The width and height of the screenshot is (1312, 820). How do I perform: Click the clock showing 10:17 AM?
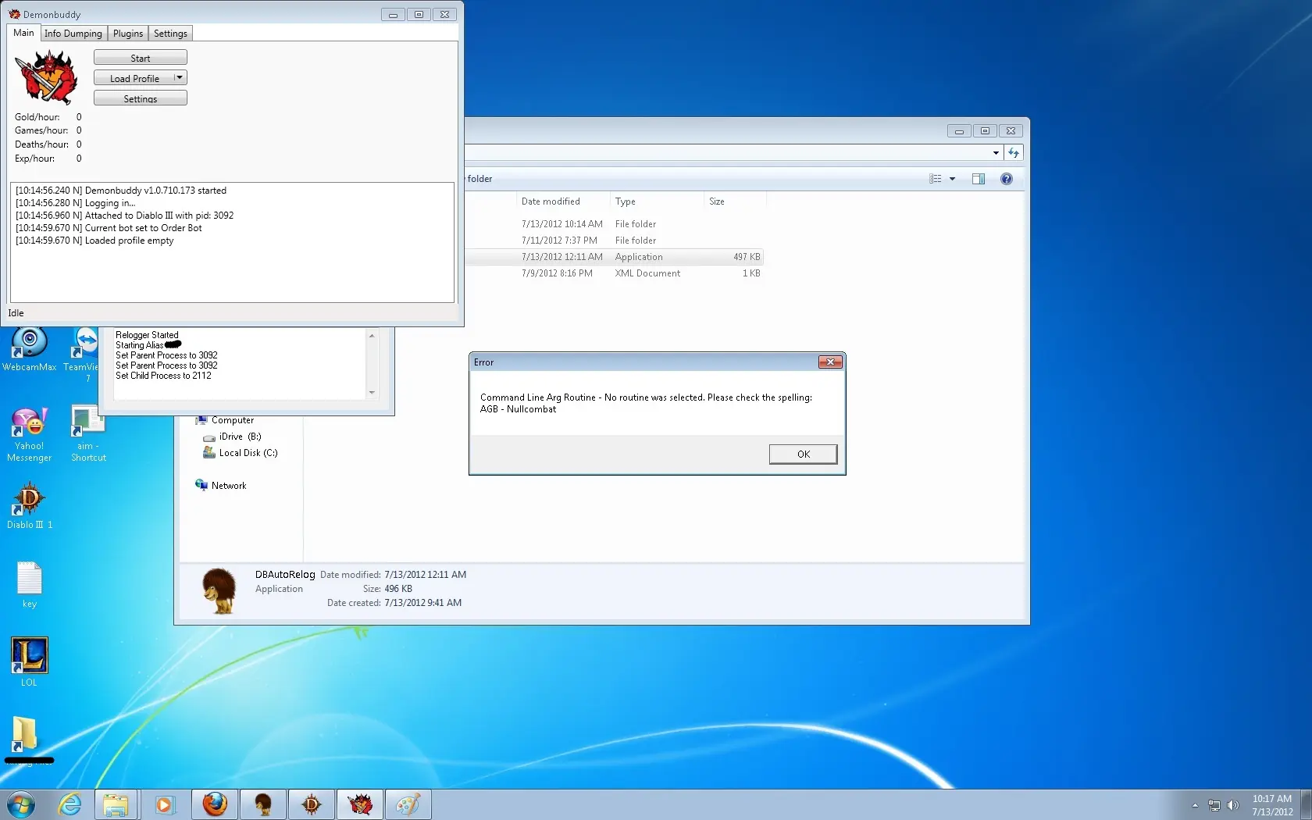[1272, 805]
